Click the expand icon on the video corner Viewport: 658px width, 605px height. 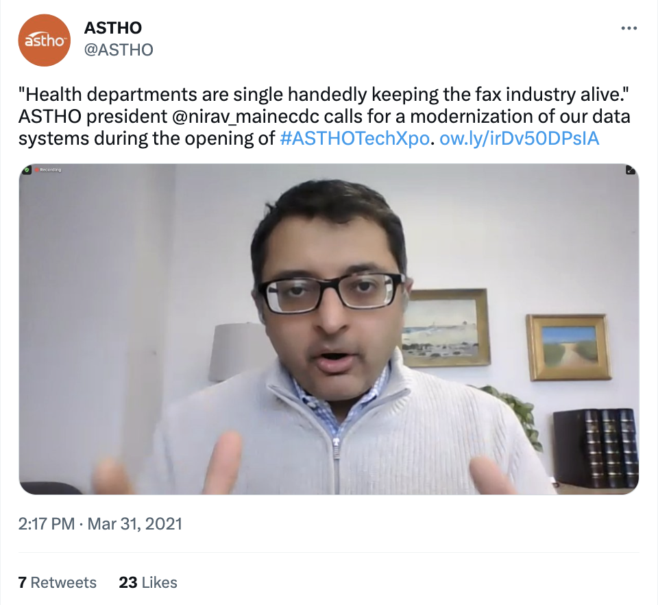click(x=631, y=169)
